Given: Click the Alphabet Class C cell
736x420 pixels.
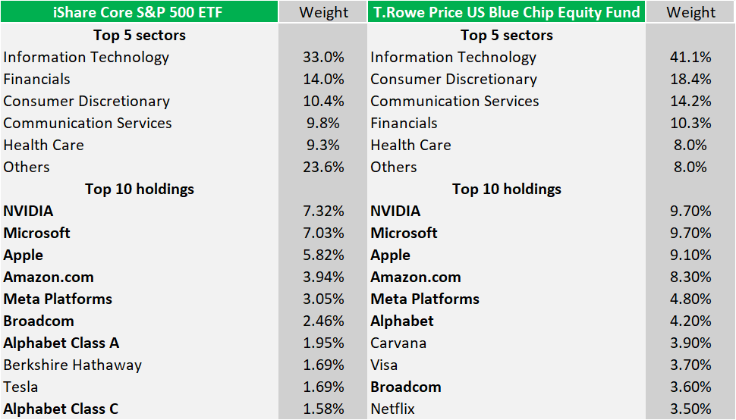Looking at the screenshot, I should (x=61, y=409).
